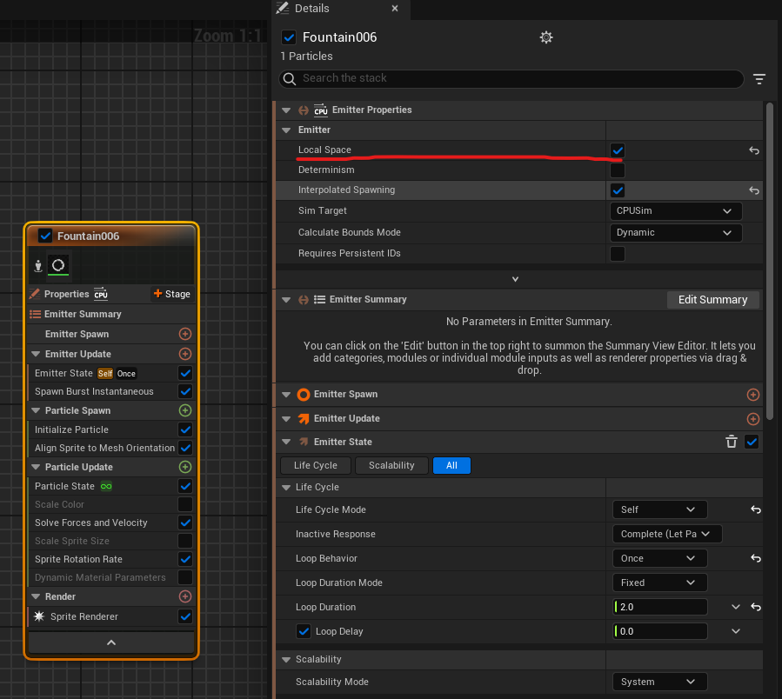Uncheck the Loop Delay checkbox

pyautogui.click(x=304, y=631)
